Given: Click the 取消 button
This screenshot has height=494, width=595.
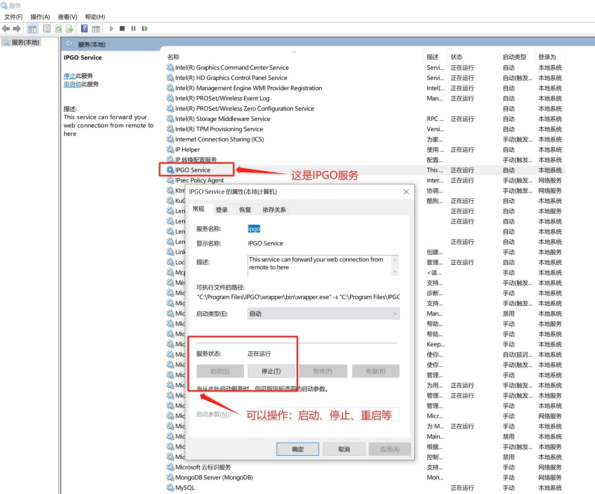Looking at the screenshot, I should pyautogui.click(x=344, y=449).
